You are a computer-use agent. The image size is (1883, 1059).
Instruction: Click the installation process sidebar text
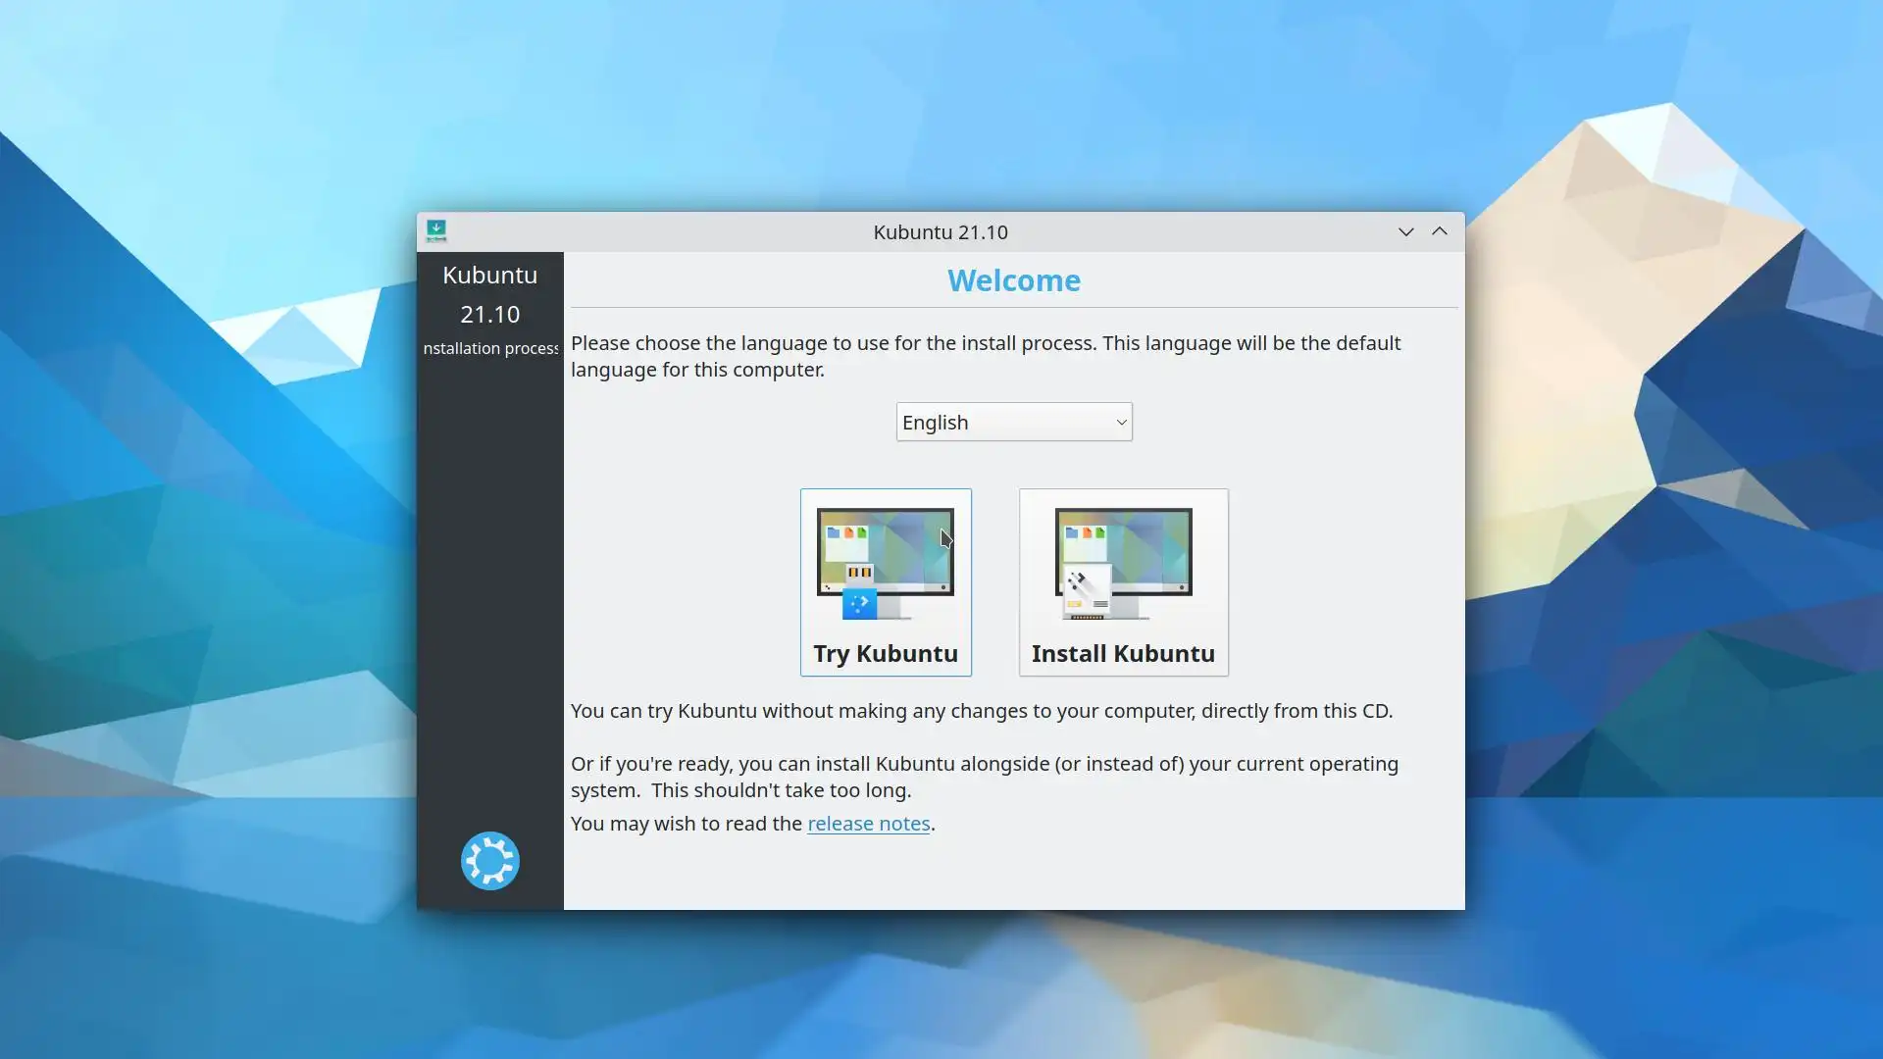pyautogui.click(x=490, y=349)
